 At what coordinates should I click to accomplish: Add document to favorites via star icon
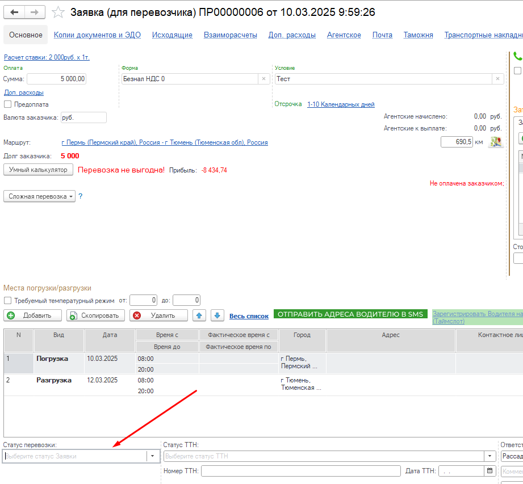[58, 12]
